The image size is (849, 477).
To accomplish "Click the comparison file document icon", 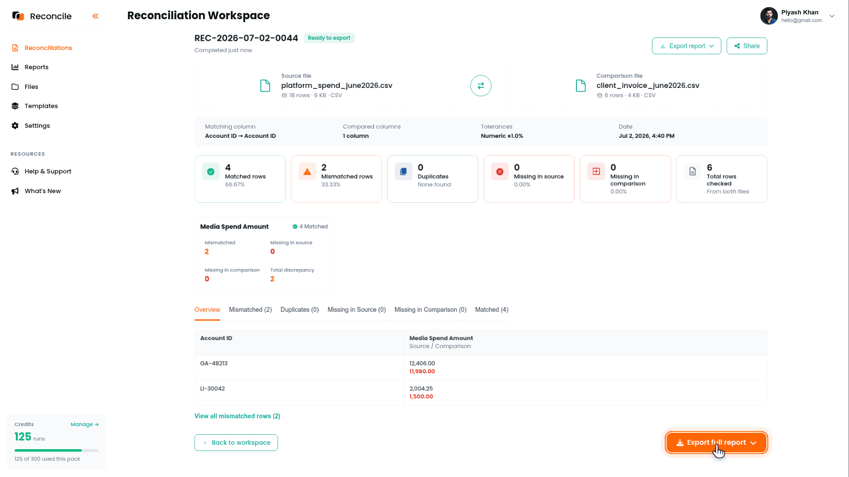I will (581, 86).
